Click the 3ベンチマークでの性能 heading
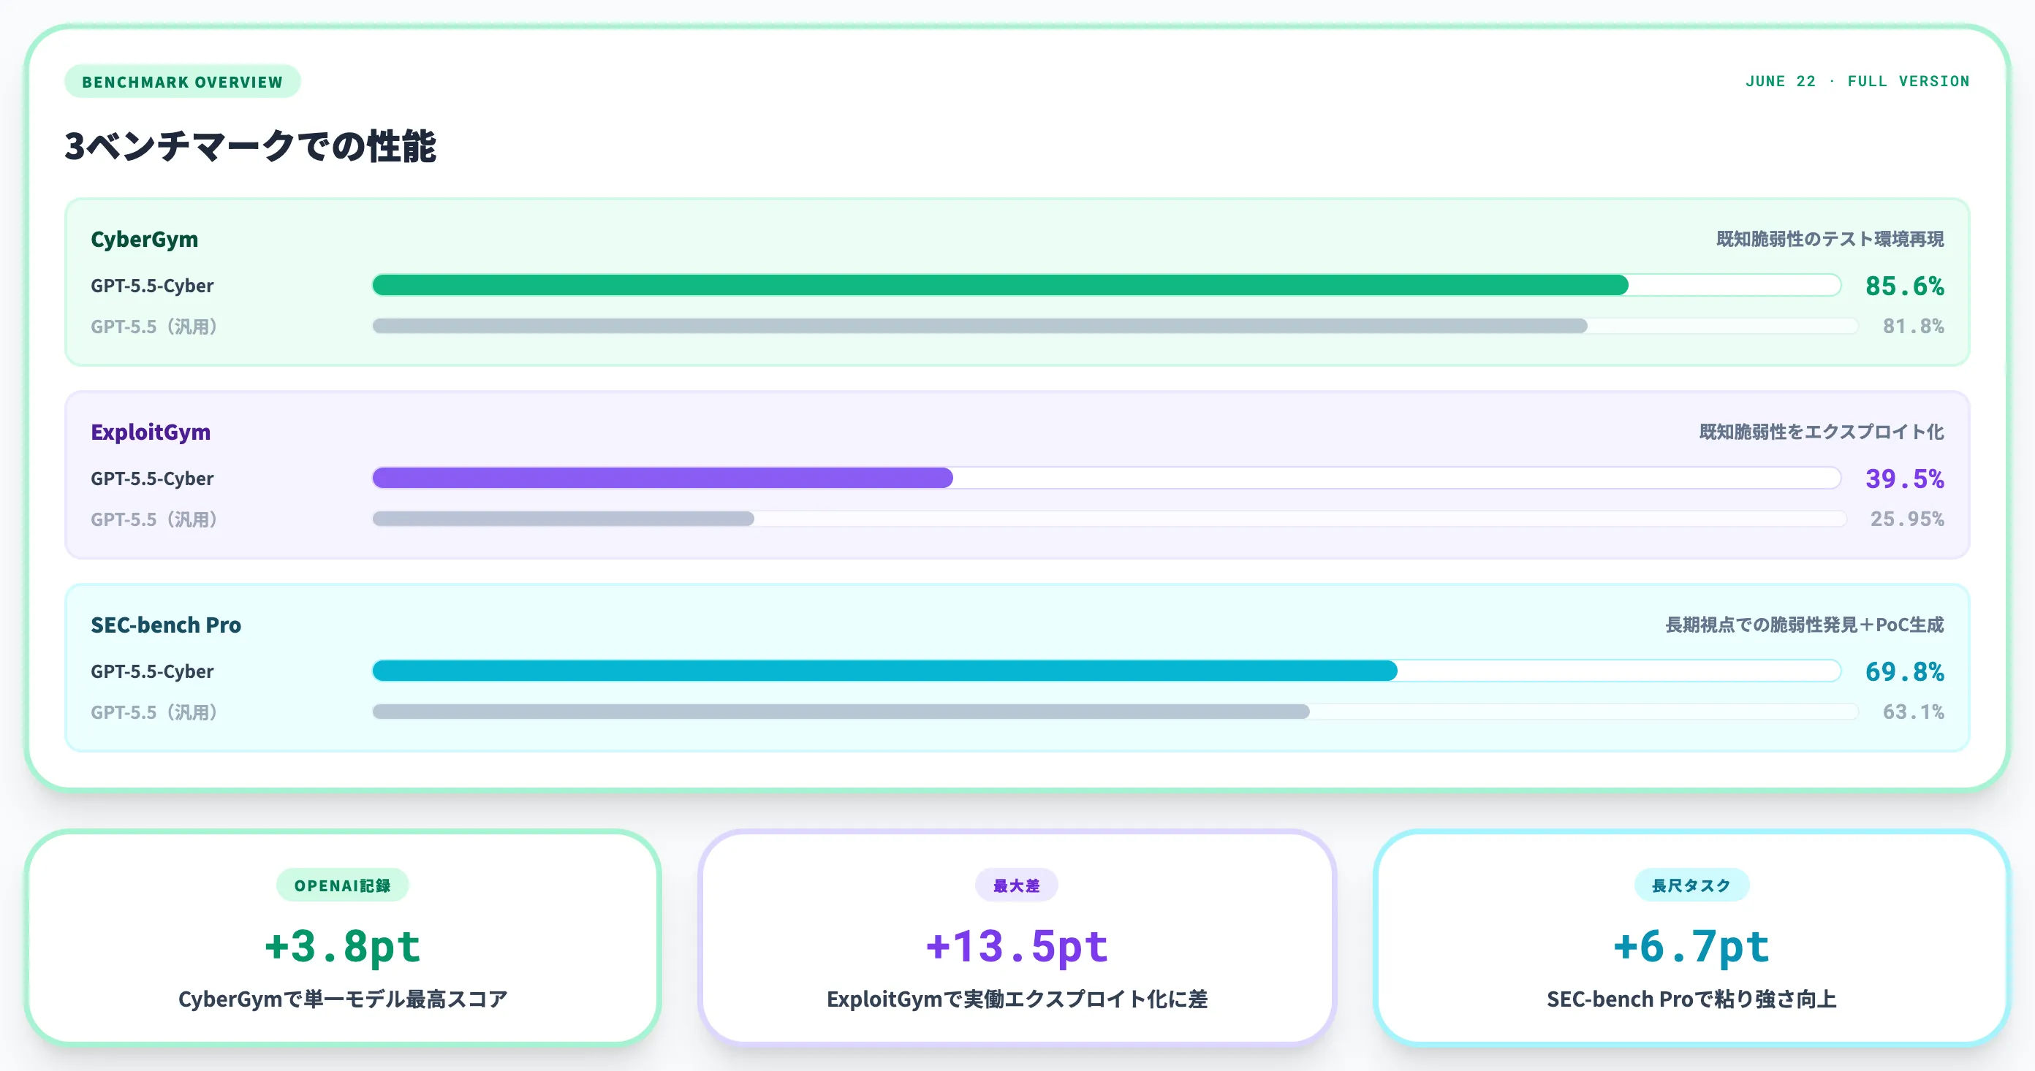 coord(250,146)
